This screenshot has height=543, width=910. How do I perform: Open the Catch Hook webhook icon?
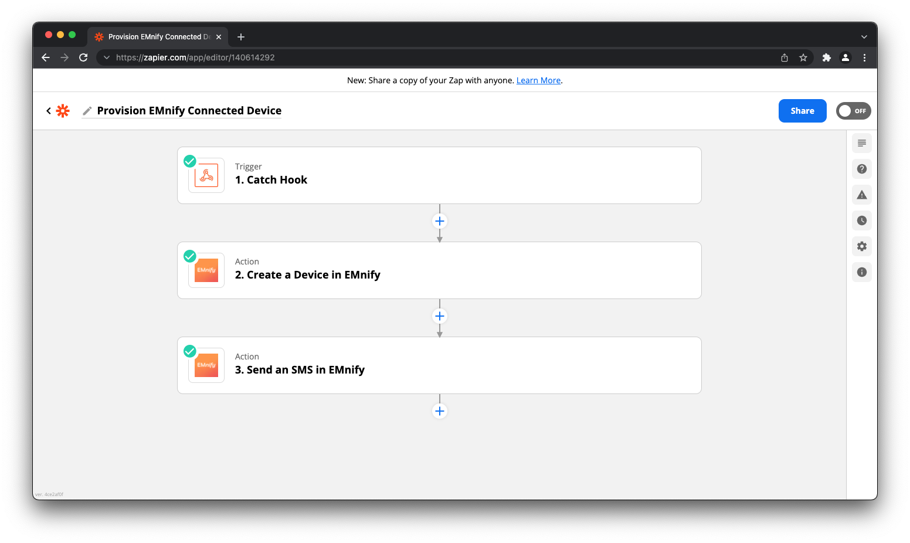pos(206,175)
